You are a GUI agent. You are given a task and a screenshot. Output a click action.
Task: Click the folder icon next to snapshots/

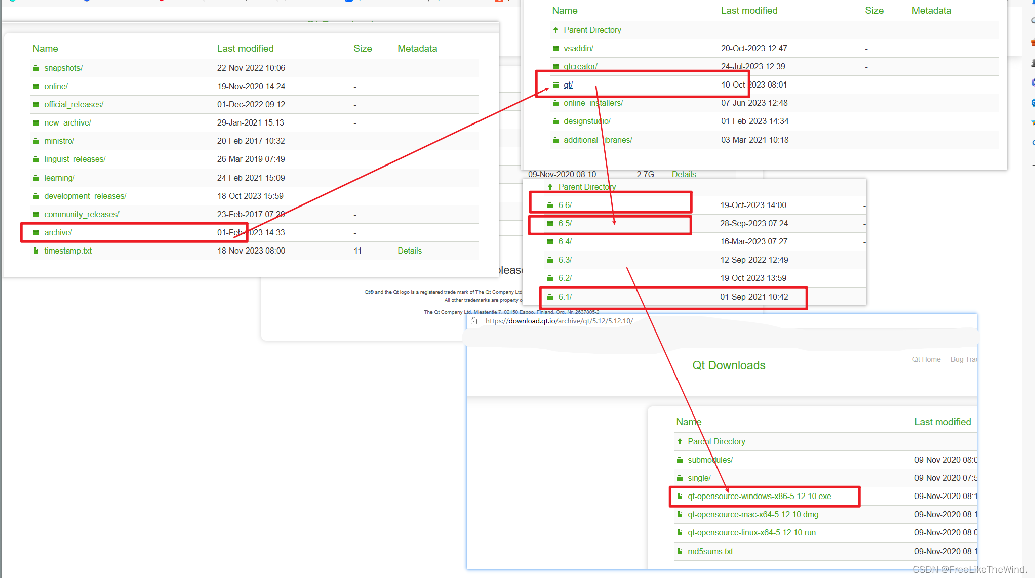click(36, 68)
